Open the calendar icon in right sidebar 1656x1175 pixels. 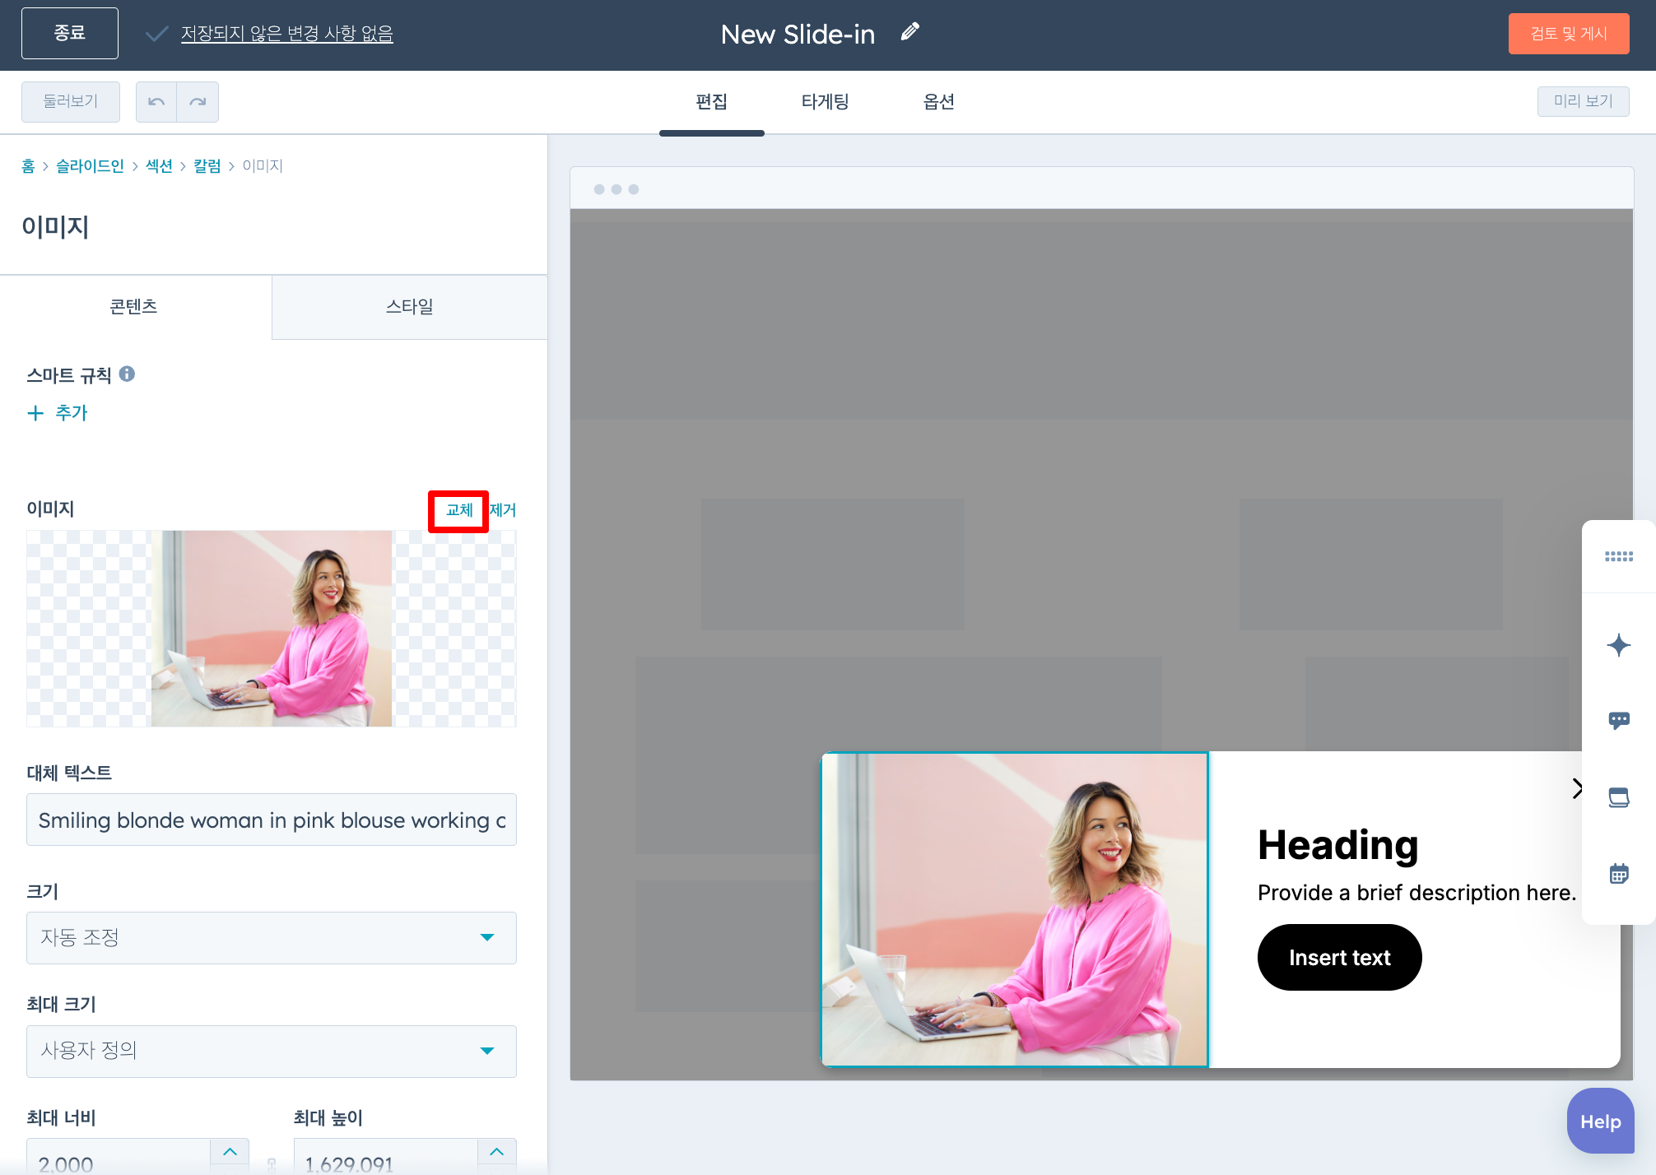(x=1618, y=873)
